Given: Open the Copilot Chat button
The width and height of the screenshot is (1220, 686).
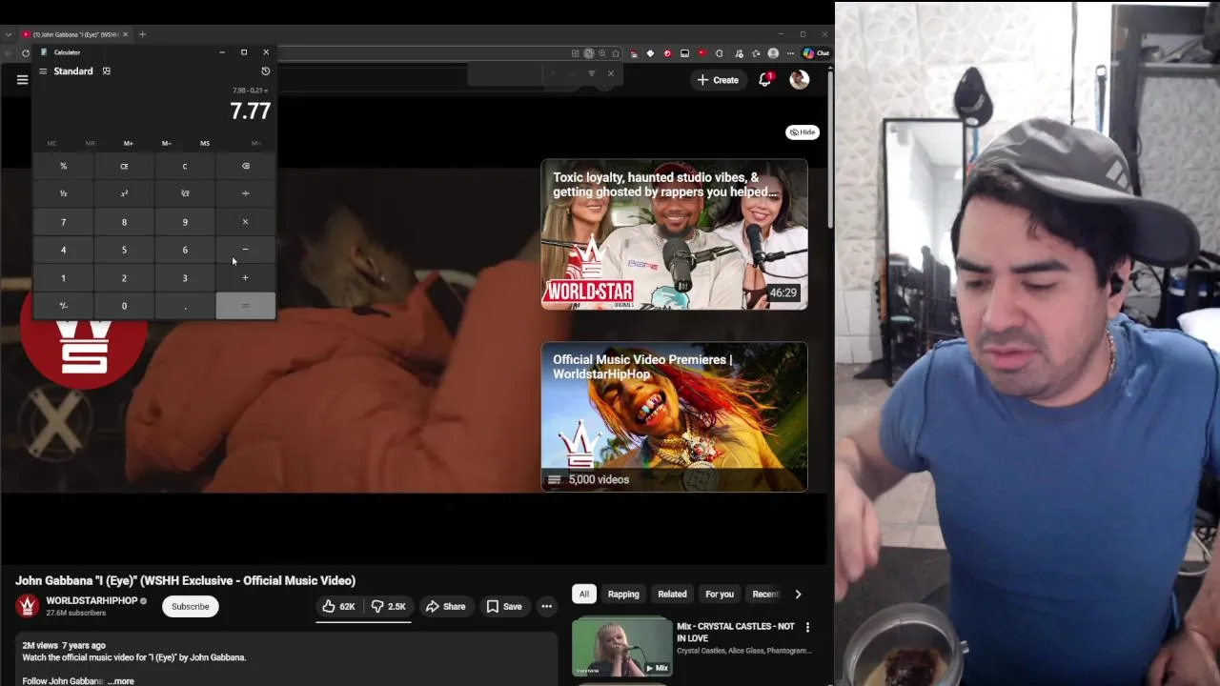Looking at the screenshot, I should coord(816,53).
